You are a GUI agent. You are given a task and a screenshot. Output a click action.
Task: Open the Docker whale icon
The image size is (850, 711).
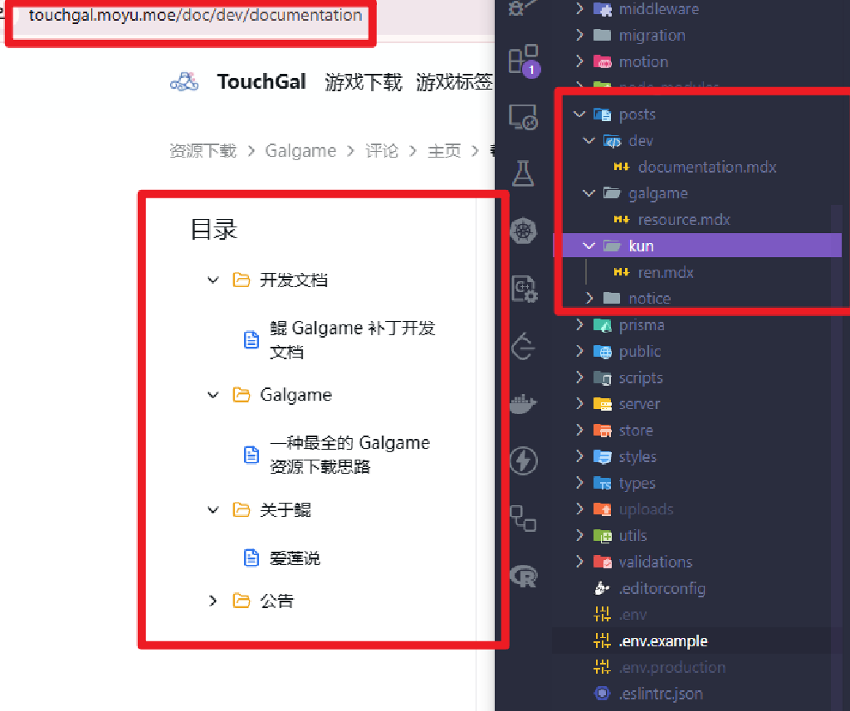click(523, 403)
